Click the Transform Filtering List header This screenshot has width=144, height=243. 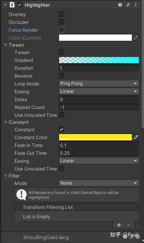click(77, 207)
